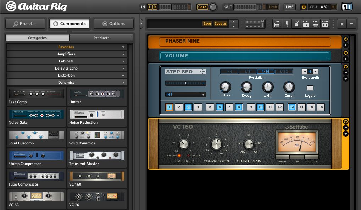The image size is (361, 210).
Task: Minimize VC 160 module with minus icon
Action: (346, 128)
